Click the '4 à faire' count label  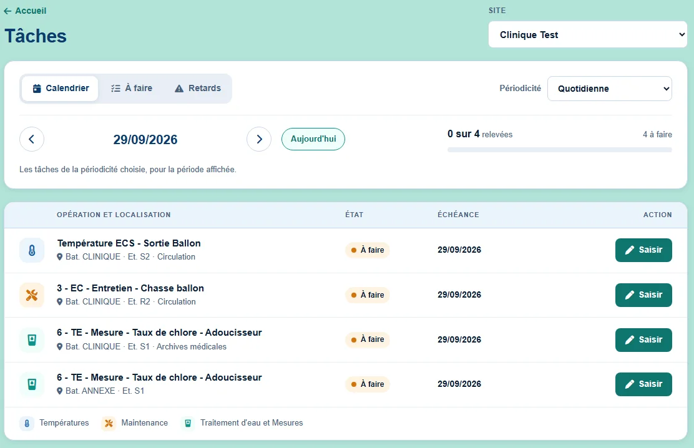pyautogui.click(x=657, y=135)
